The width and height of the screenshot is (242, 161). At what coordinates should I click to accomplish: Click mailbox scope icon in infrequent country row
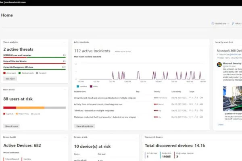201,104
